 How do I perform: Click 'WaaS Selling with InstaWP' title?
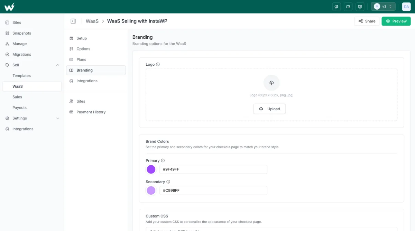coord(137,21)
